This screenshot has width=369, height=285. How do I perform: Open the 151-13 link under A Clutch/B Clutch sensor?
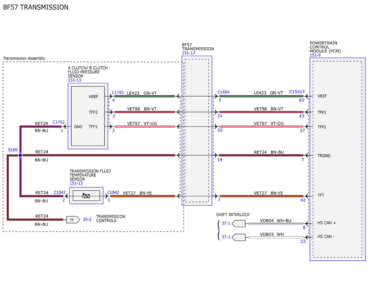point(75,80)
